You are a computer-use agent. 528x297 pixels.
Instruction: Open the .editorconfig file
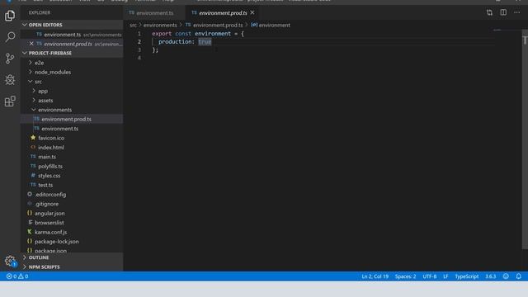pyautogui.click(x=72, y=195)
